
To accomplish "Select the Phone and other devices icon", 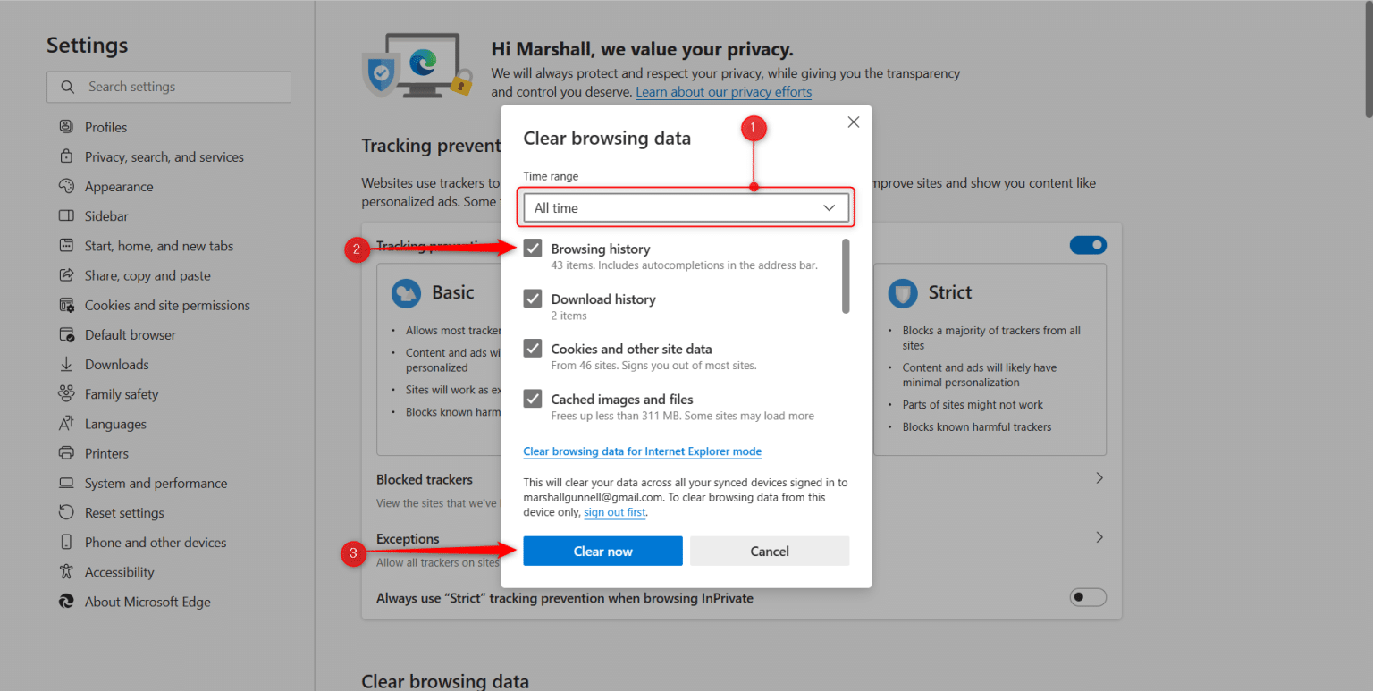I will coord(67,542).
